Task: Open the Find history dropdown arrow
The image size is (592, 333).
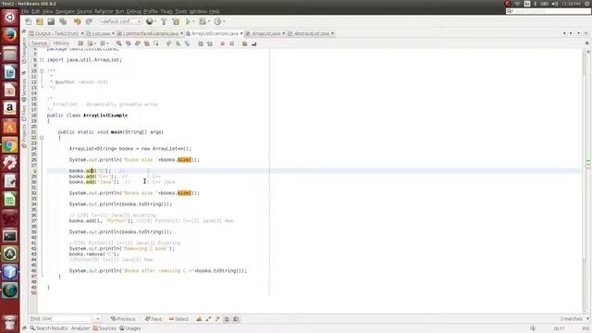Action: 98,319
